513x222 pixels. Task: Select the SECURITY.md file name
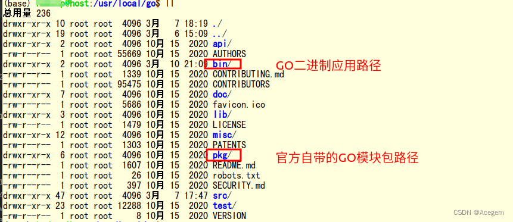239,186
